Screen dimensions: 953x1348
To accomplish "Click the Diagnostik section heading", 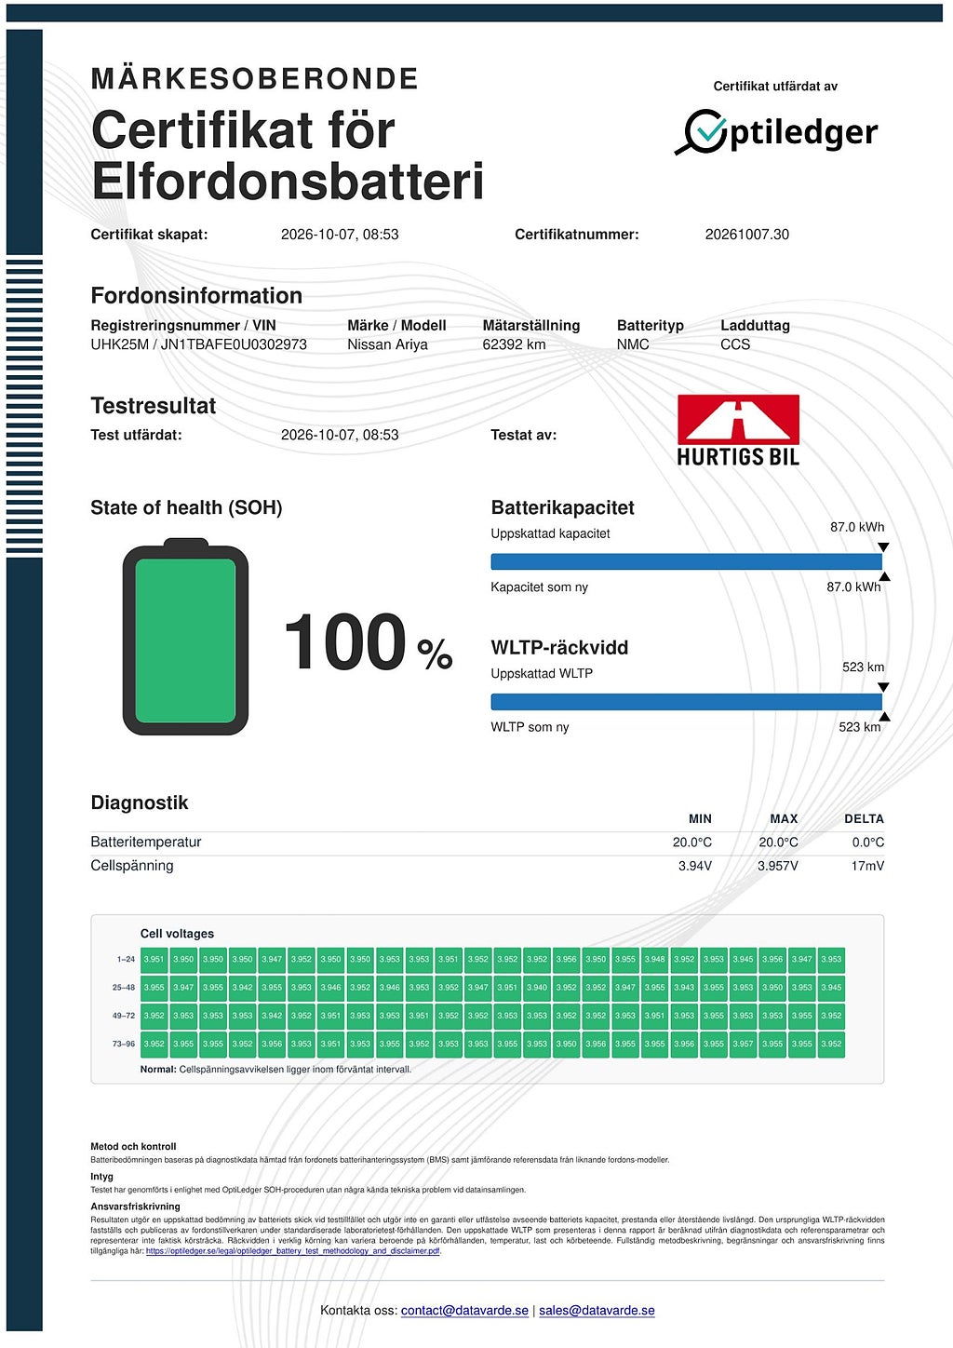I will point(140,802).
